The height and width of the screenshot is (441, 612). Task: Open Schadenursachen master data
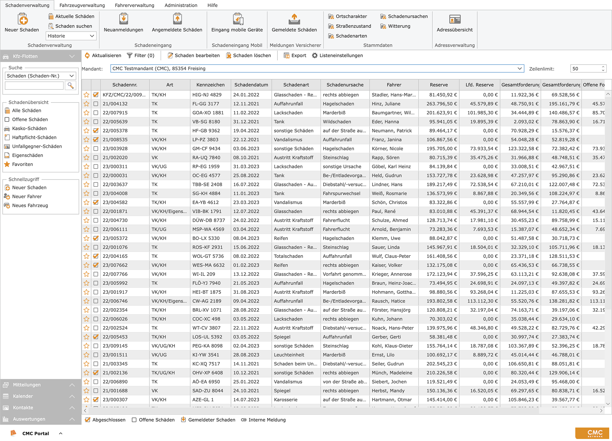click(x=404, y=16)
